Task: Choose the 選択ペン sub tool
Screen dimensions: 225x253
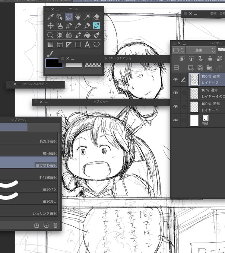Action: (29, 186)
